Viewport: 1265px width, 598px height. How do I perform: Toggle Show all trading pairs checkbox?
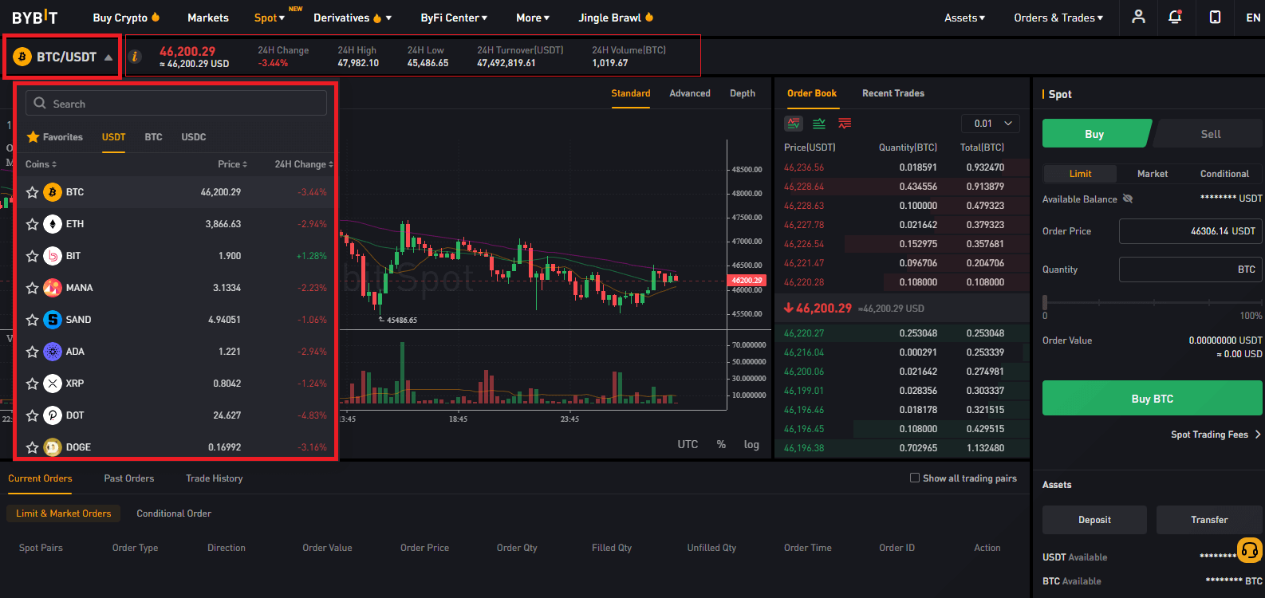(x=915, y=478)
